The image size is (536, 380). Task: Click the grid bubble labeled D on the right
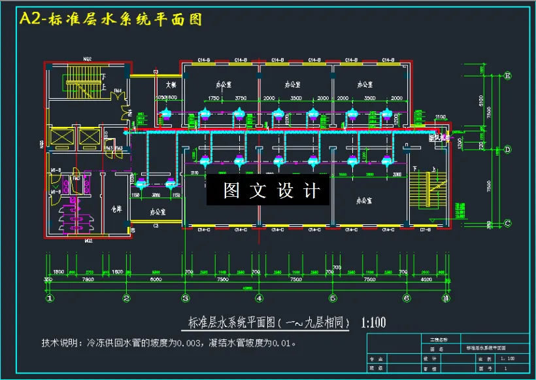(507, 149)
